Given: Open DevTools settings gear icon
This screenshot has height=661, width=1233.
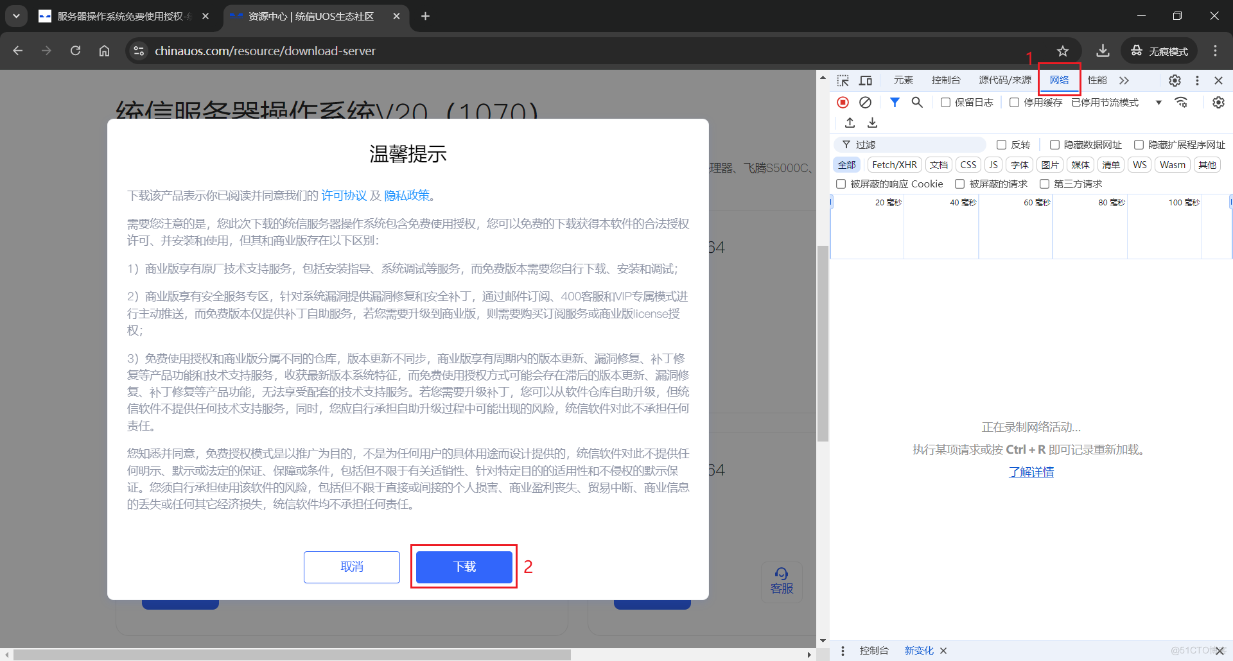Looking at the screenshot, I should (x=1175, y=80).
